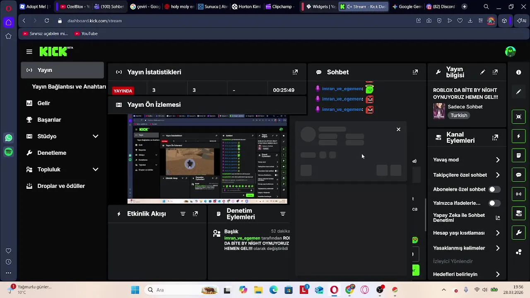Screen dimensions: 530x298
Task: Toggle stream preview widget in right rail
Action: coord(518,117)
